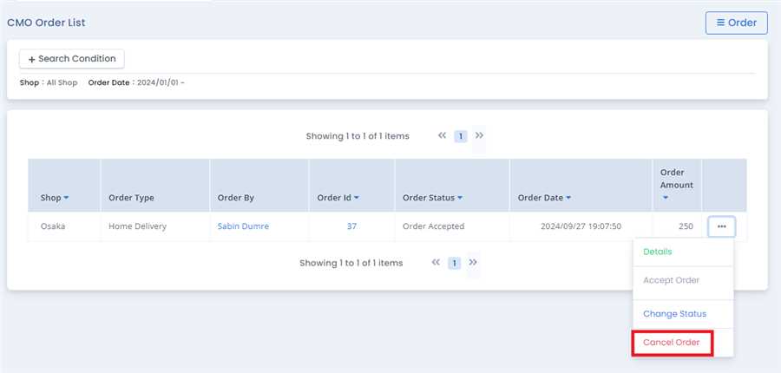The height and width of the screenshot is (373, 781).
Task: Click the three-dots row actions button
Action: click(x=721, y=226)
